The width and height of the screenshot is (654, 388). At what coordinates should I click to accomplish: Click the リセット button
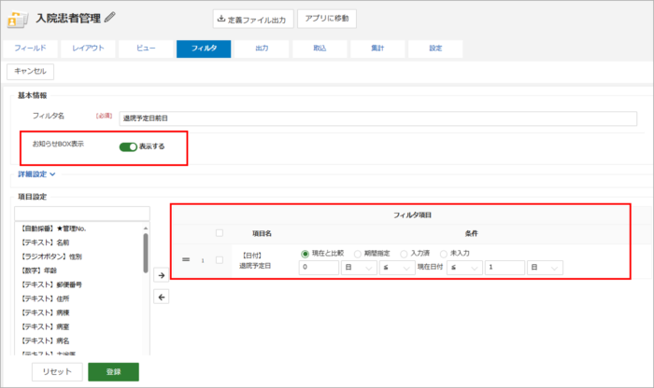tap(57, 372)
